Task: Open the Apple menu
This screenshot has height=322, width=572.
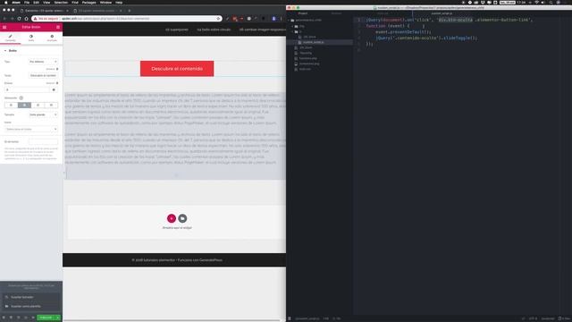Action: point(6,3)
